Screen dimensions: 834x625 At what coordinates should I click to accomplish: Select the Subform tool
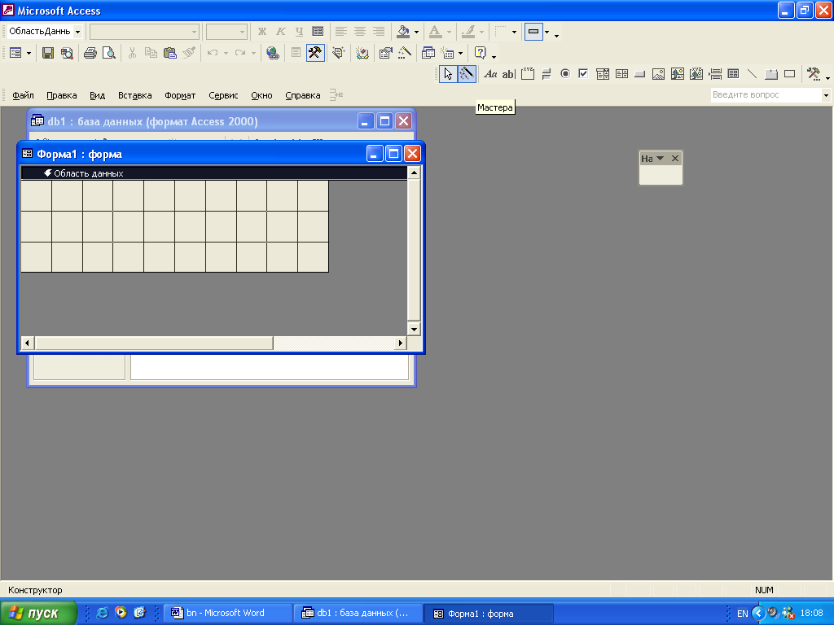tap(734, 74)
